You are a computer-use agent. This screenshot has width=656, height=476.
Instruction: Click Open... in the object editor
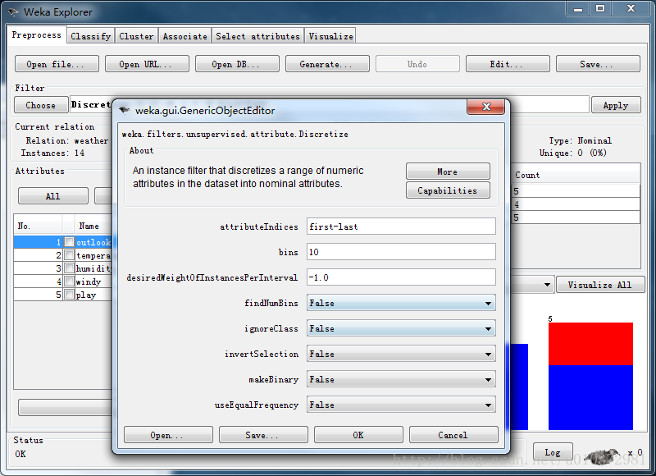168,435
